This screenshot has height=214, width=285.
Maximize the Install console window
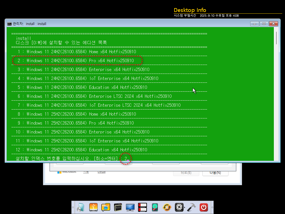coord(264,24)
